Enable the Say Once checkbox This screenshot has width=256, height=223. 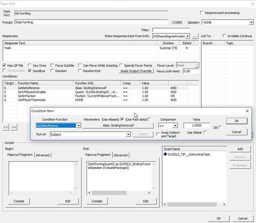coord(30,66)
